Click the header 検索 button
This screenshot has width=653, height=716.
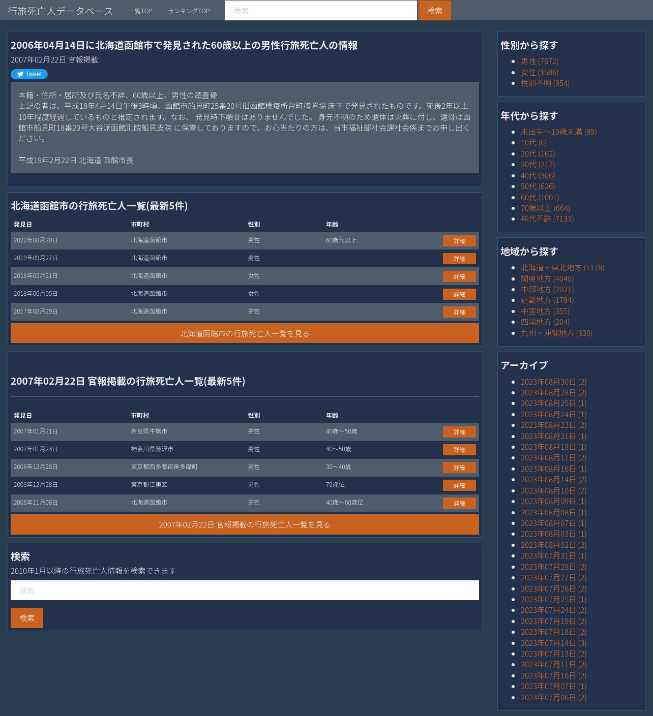pyautogui.click(x=435, y=10)
